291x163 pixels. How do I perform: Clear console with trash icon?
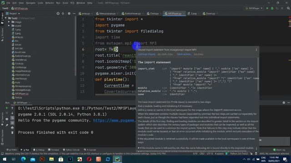(x=12, y=133)
